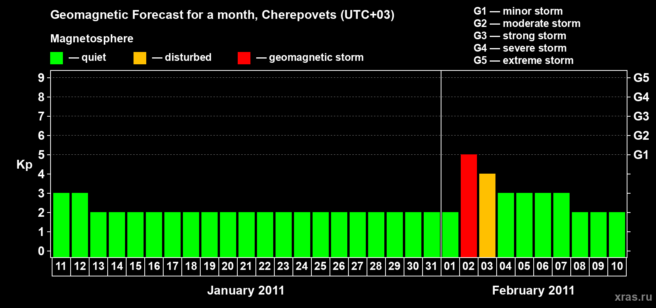Click the Kp value 9 tick label
Viewport: 656px width, 308px height.
point(41,78)
